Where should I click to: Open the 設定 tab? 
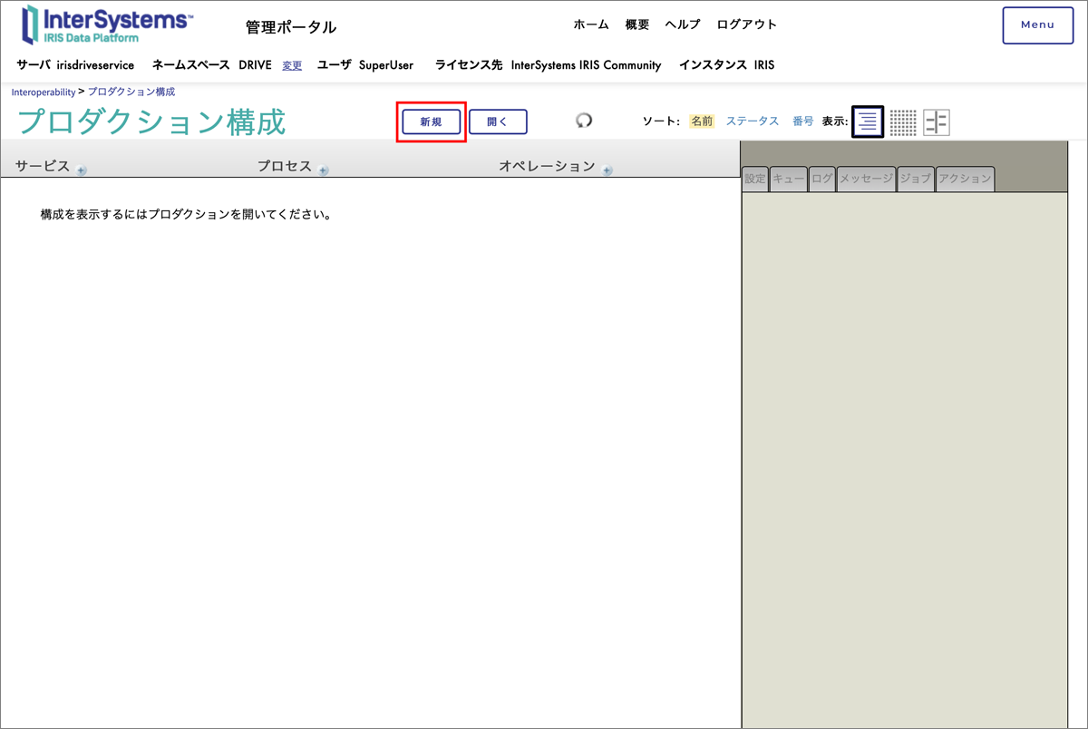point(755,179)
